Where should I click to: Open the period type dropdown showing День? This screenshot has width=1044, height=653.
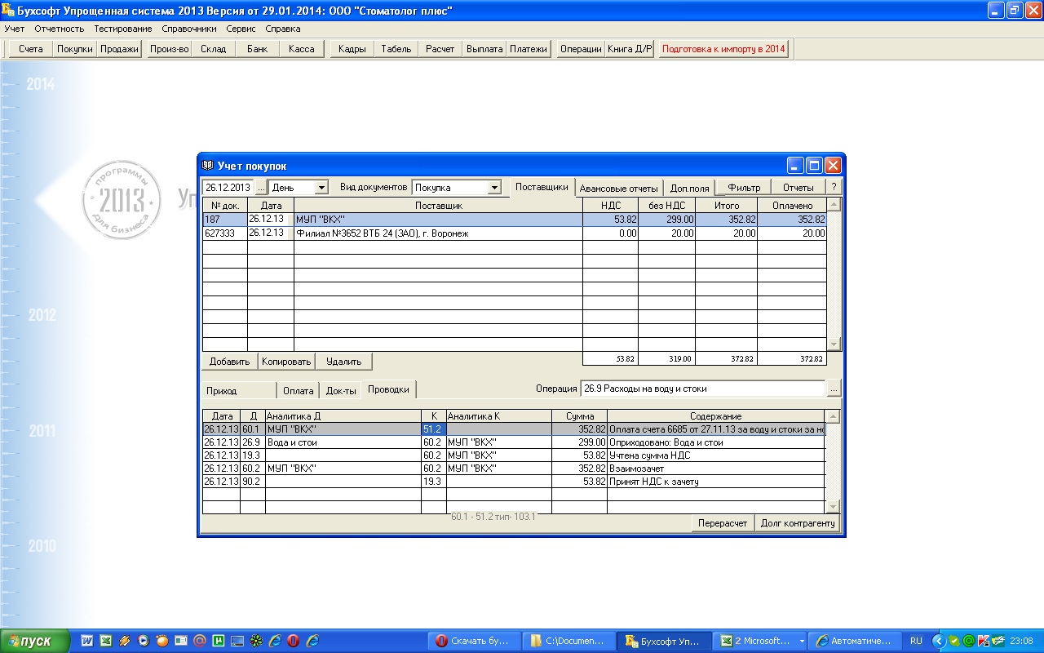321,188
